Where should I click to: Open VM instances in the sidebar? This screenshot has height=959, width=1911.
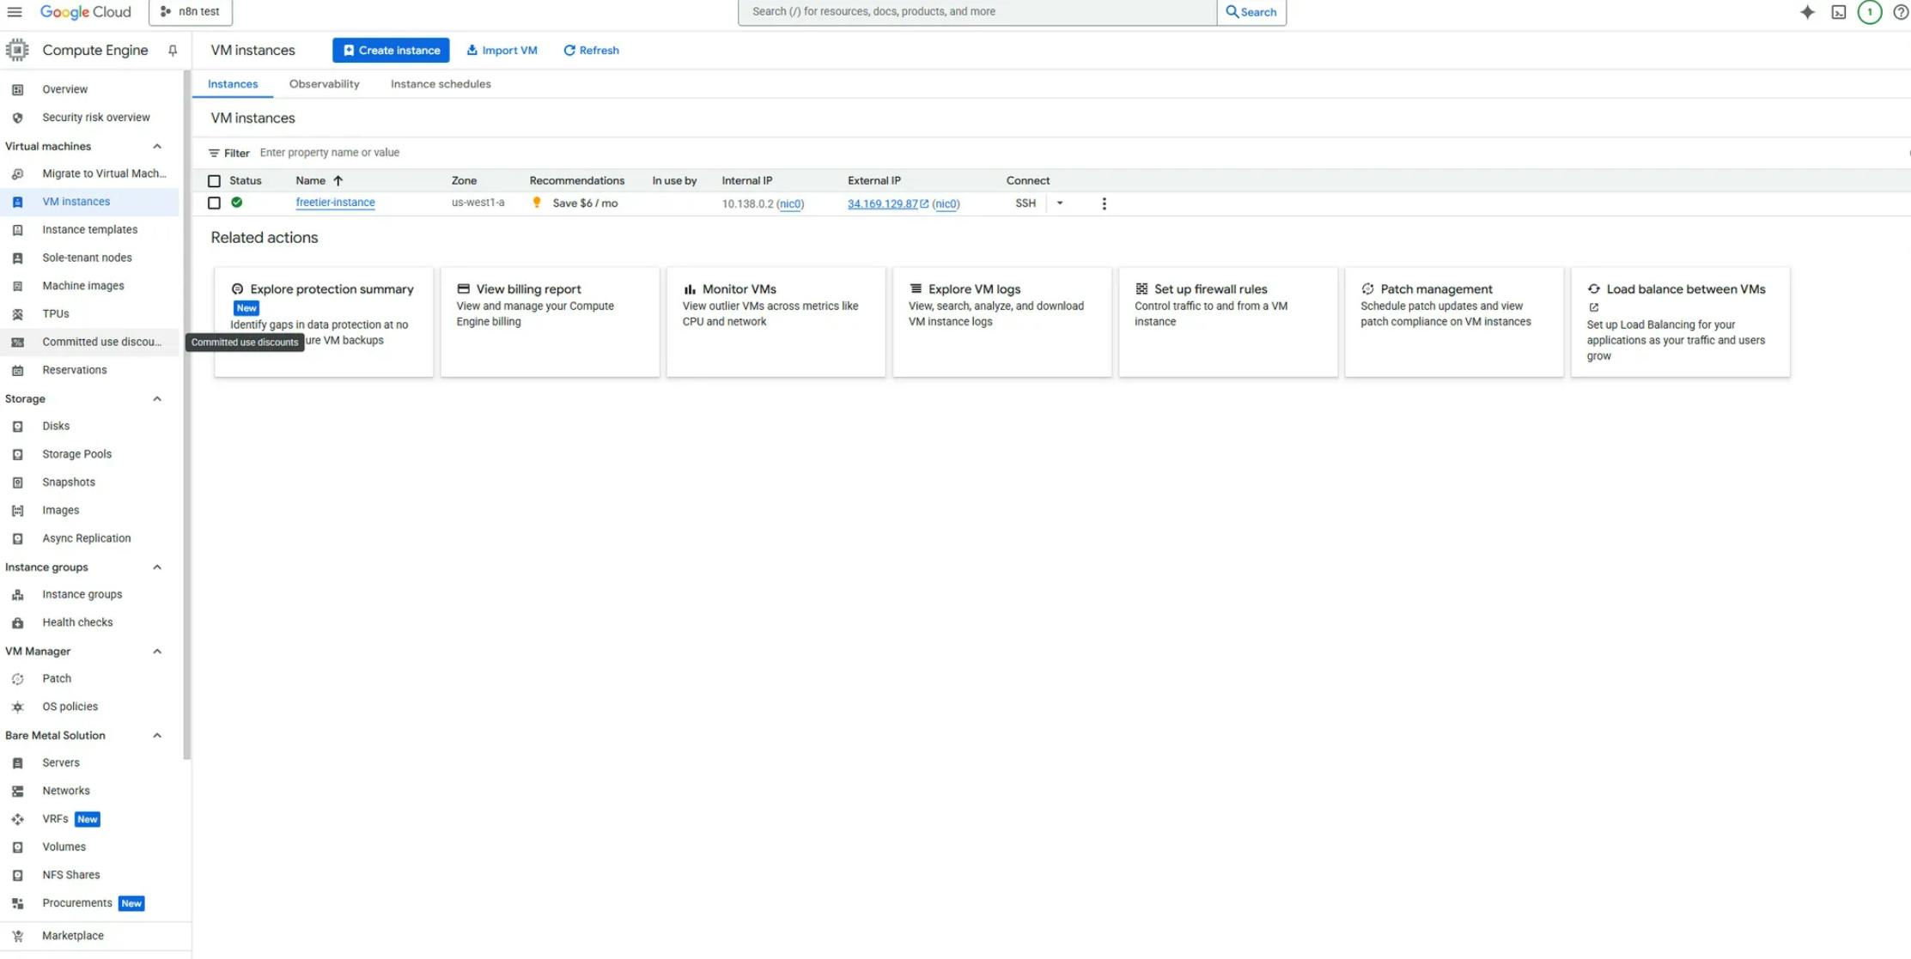click(89, 202)
